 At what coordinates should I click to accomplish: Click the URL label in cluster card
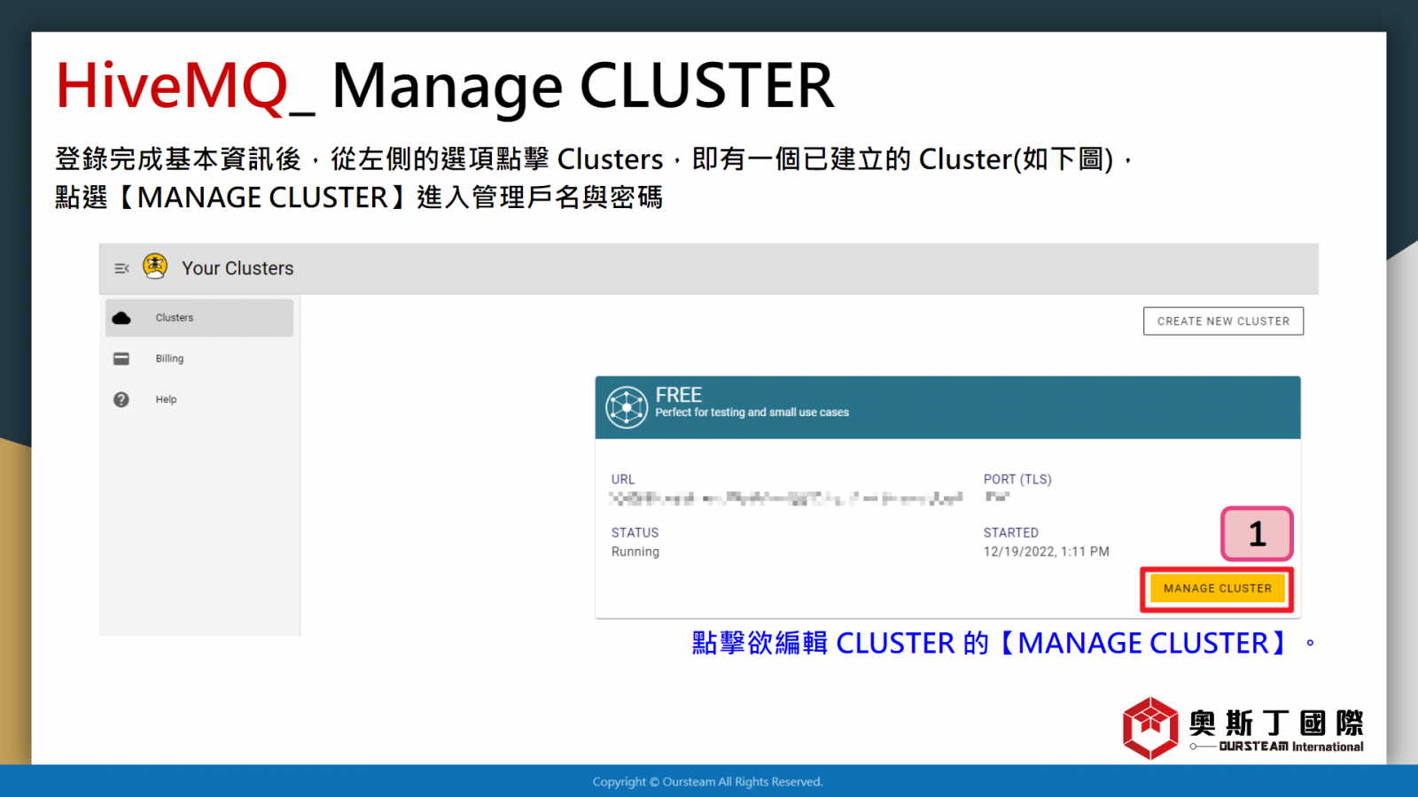click(x=623, y=479)
